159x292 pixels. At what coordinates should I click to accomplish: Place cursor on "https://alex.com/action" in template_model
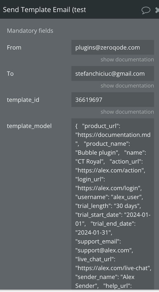[x=110, y=170]
